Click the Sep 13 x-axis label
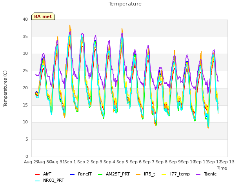Image resolution: width=251 pixels, height=188 pixels. [227, 162]
